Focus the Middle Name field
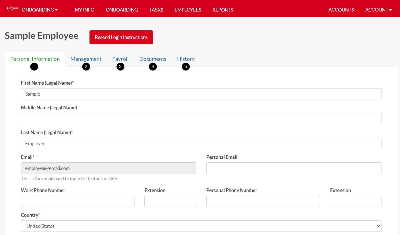 tap(201, 118)
